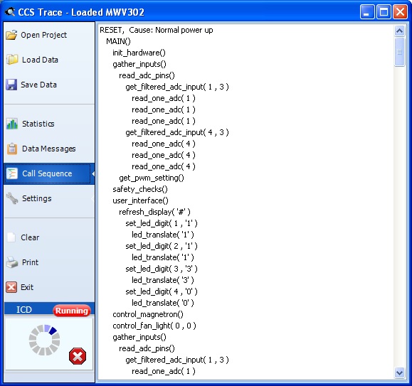Screen dimensions: 412x386
Task: Expand the Settings submenu arrow
Action: [93, 198]
